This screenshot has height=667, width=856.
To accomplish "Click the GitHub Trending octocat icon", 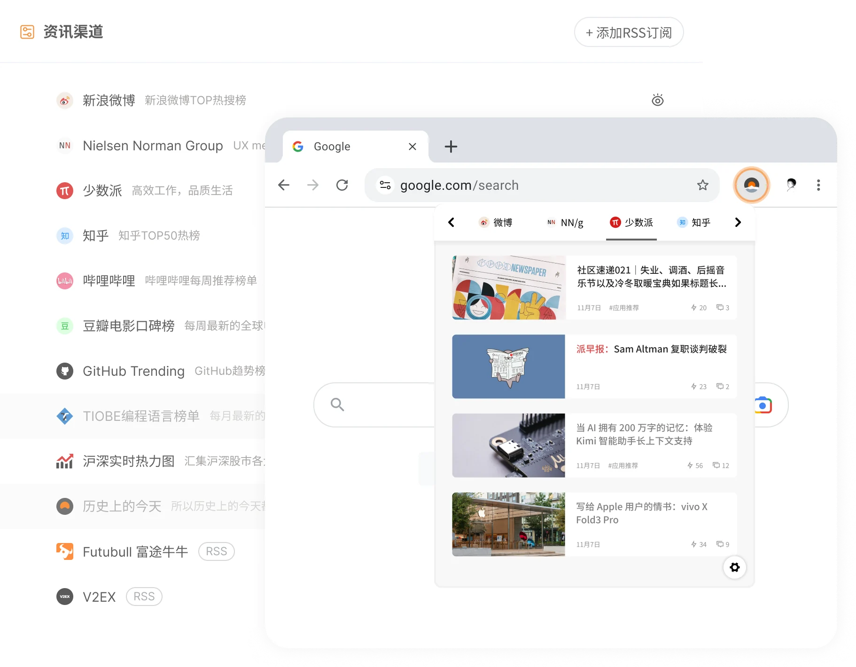I will pos(65,371).
